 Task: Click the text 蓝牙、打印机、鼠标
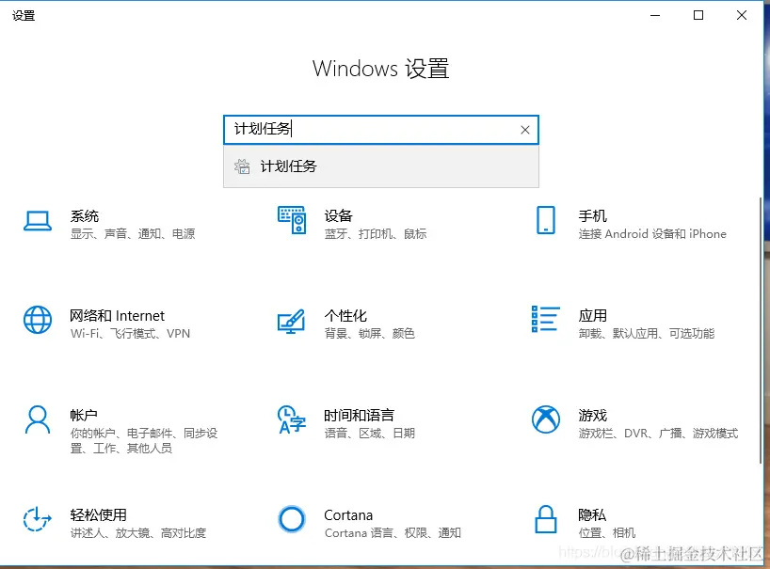[x=376, y=234]
